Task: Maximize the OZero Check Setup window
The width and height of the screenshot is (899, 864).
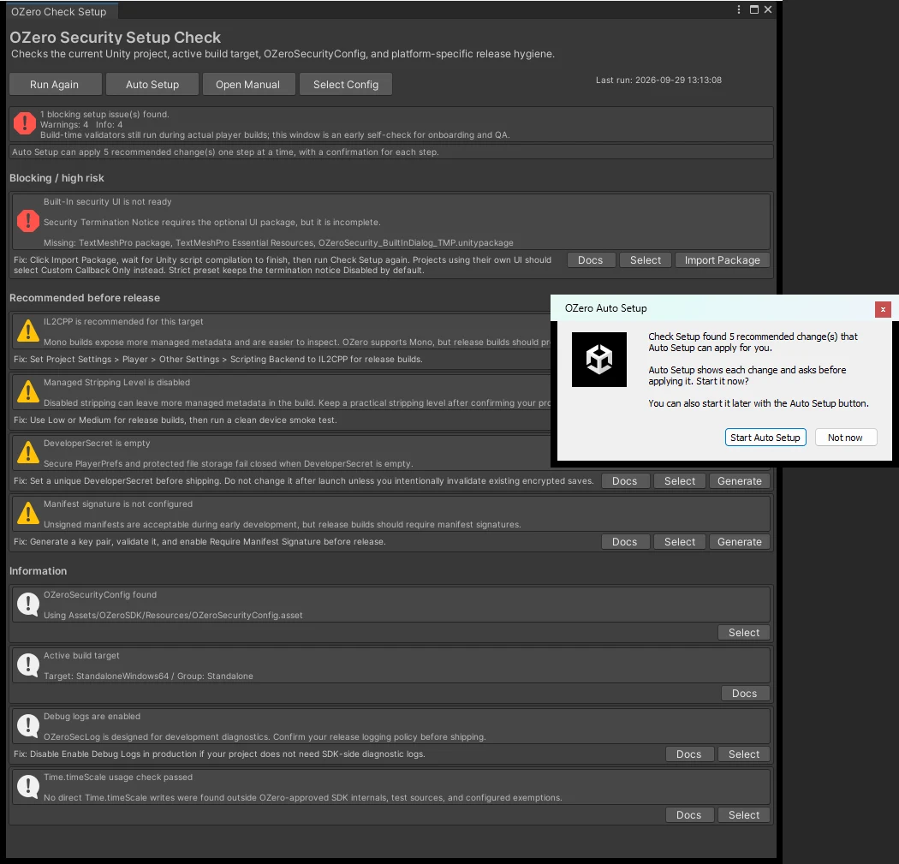Action: pyautogui.click(x=754, y=9)
